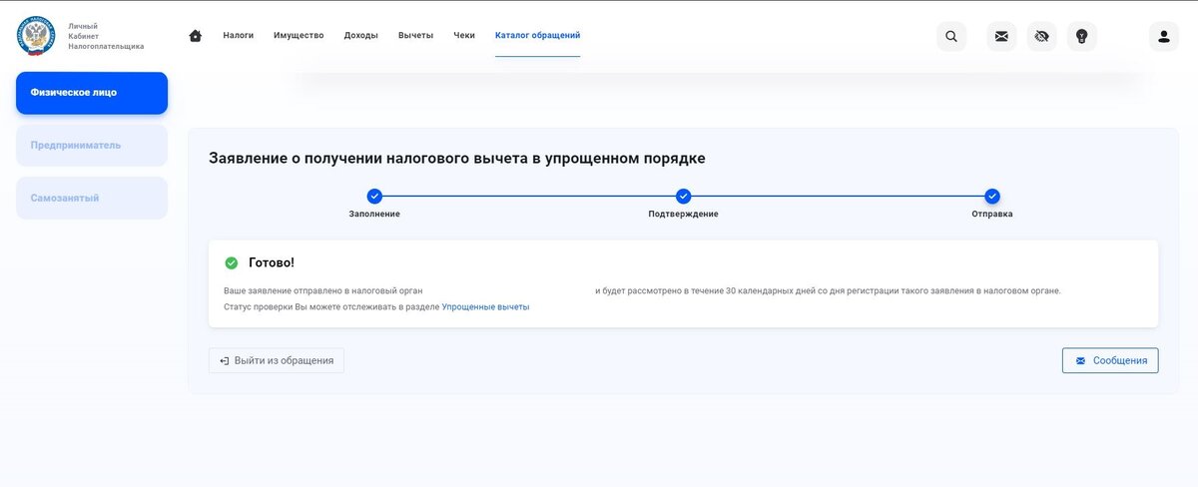Click the application heading about налогового вычета
The width and height of the screenshot is (1198, 487).
click(x=457, y=158)
